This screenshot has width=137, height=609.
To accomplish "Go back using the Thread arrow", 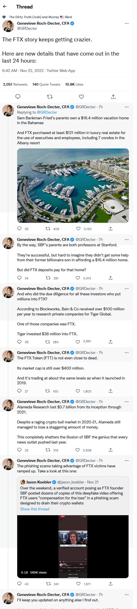I will click(5, 7).
